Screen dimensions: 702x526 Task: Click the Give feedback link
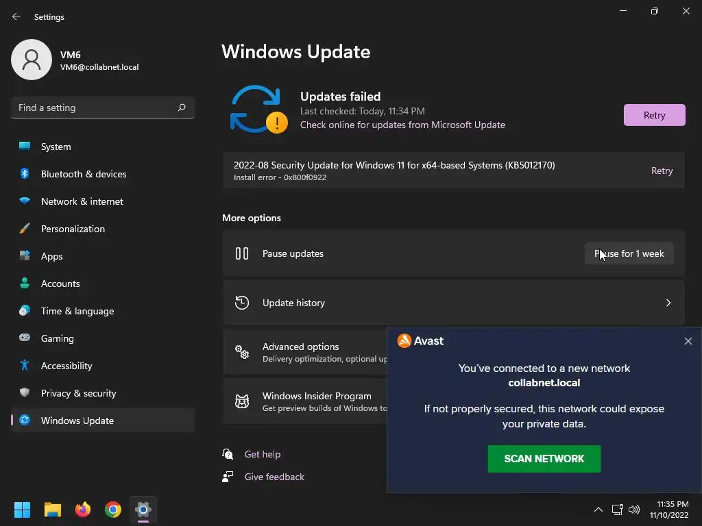point(274,477)
